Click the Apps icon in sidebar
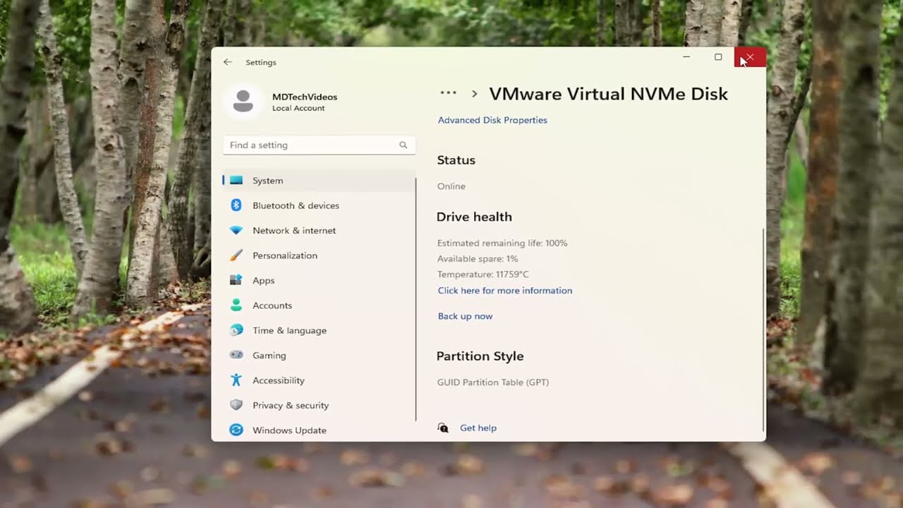The image size is (903, 508). [236, 280]
